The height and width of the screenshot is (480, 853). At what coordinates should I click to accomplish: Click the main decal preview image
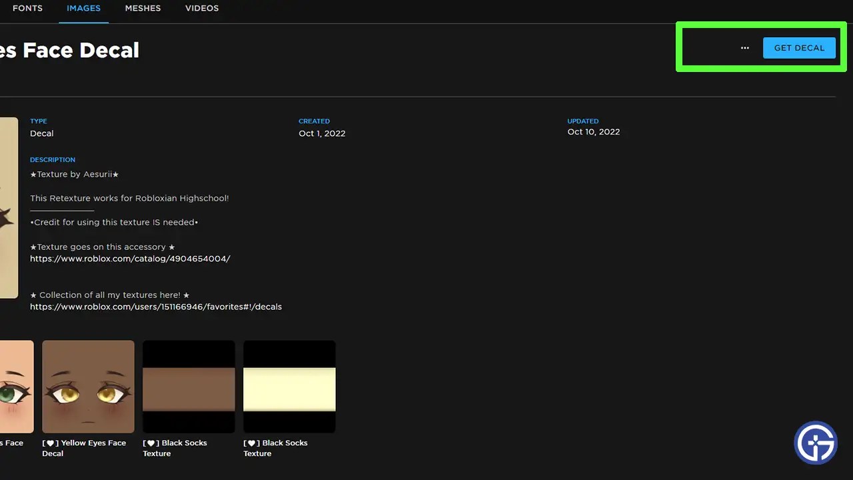pos(9,208)
